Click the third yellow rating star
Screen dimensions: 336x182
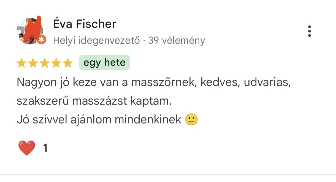click(45, 63)
